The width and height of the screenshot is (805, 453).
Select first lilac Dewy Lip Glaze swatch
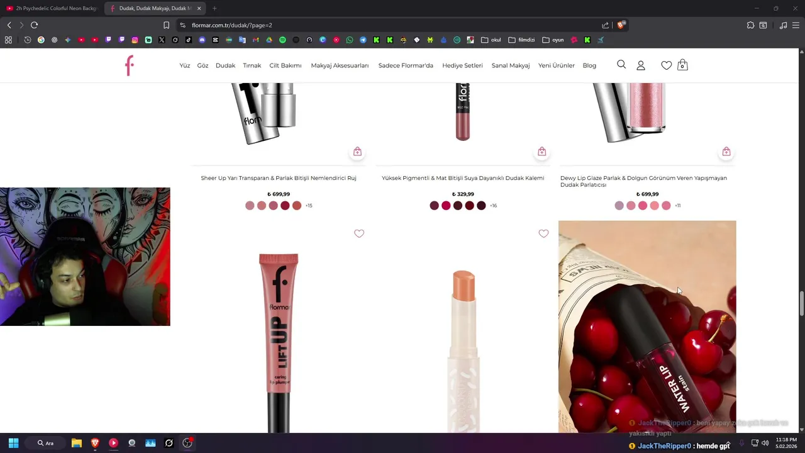tap(619, 206)
